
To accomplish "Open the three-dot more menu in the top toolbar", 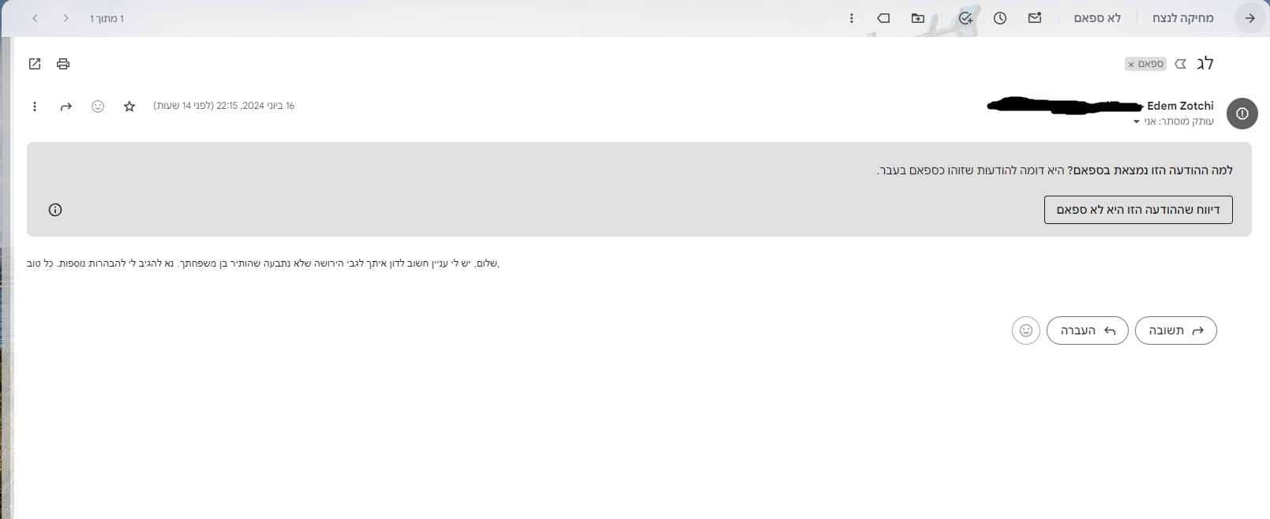I will click(851, 18).
